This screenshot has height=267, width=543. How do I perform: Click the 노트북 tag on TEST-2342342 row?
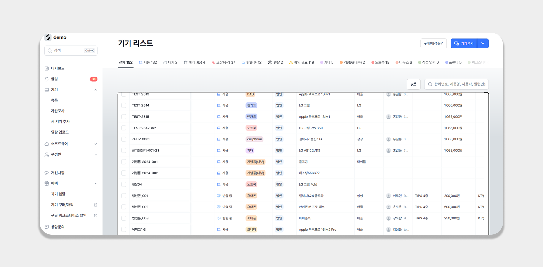[251, 128]
